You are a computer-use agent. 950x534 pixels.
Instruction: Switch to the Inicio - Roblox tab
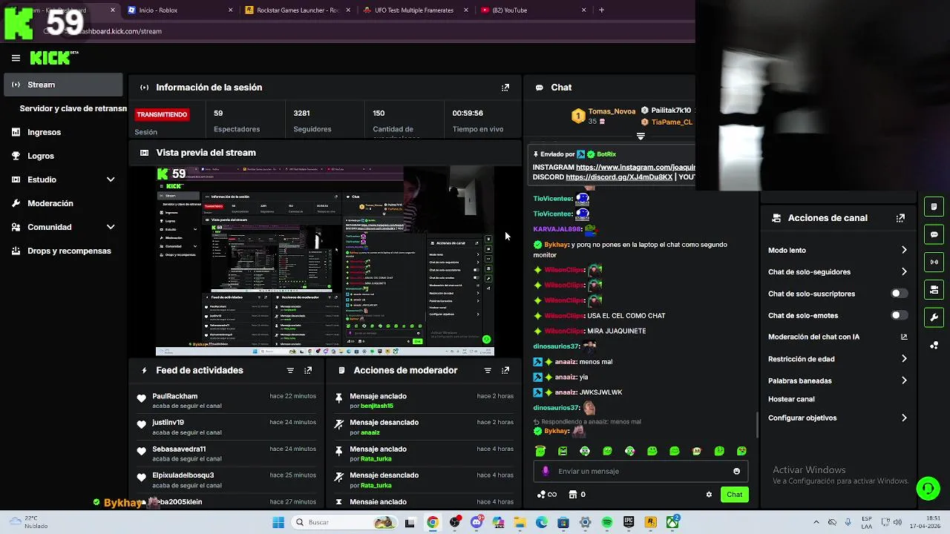coord(180,10)
